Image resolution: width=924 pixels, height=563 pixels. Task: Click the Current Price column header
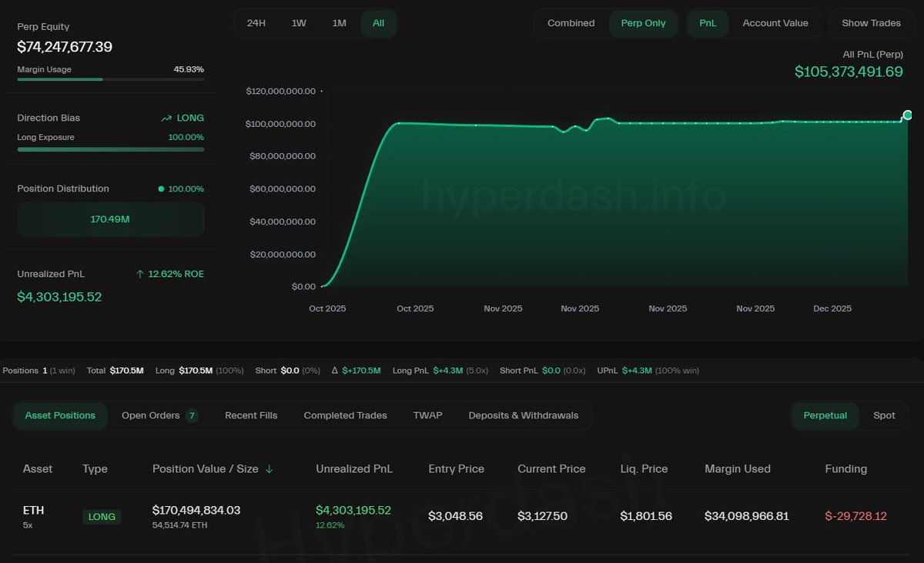click(551, 469)
